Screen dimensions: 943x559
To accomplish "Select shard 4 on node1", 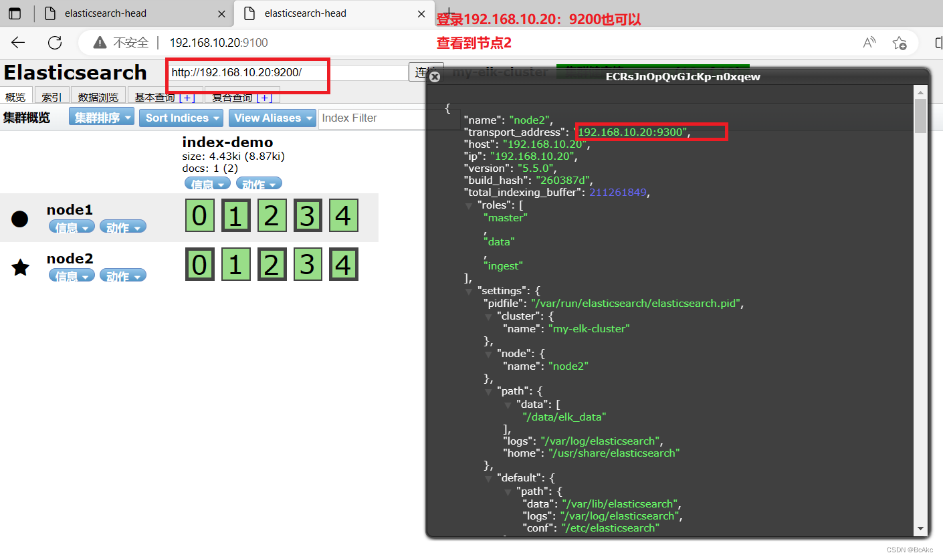I will click(x=342, y=216).
